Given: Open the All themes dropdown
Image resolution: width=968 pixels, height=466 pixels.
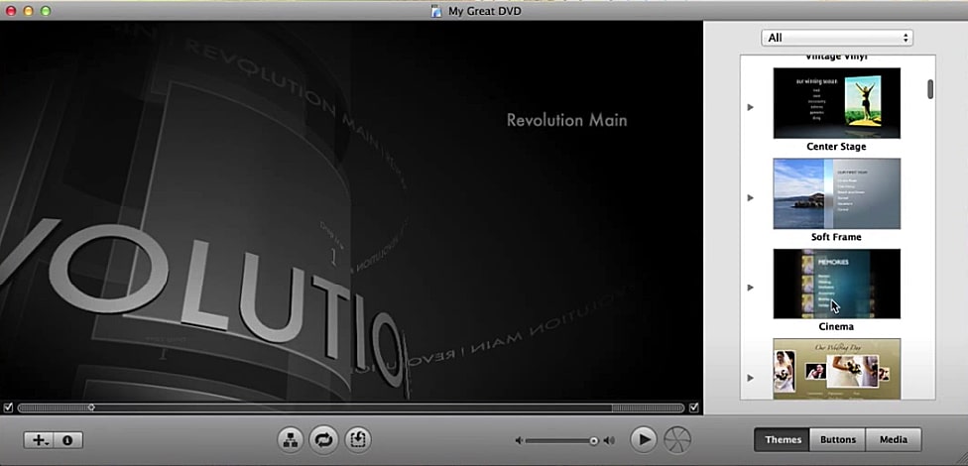Looking at the screenshot, I should pyautogui.click(x=837, y=38).
